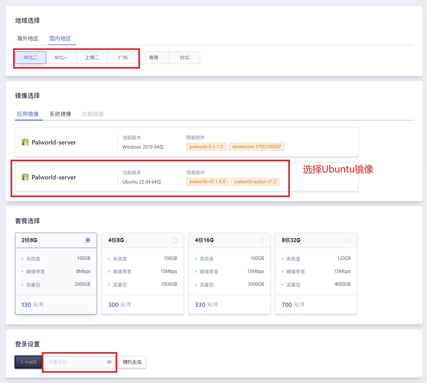Click the steamcmd-1705108307 software tag
The image size is (427, 383).
click(257, 147)
